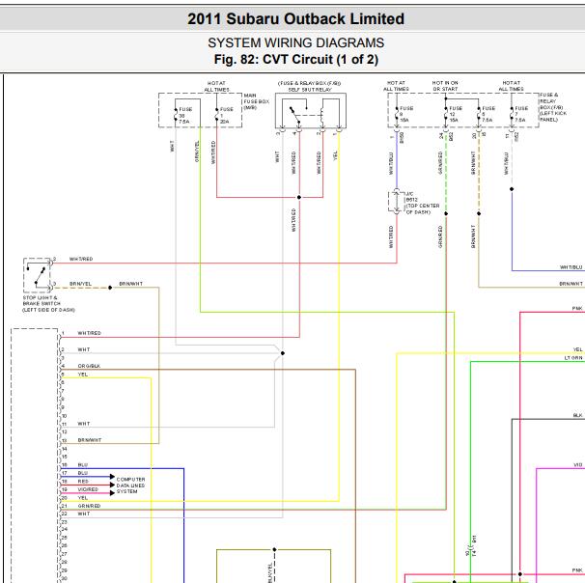Select the vertical 'YEL' label below relay
The height and width of the screenshot is (583, 585).
[335, 155]
